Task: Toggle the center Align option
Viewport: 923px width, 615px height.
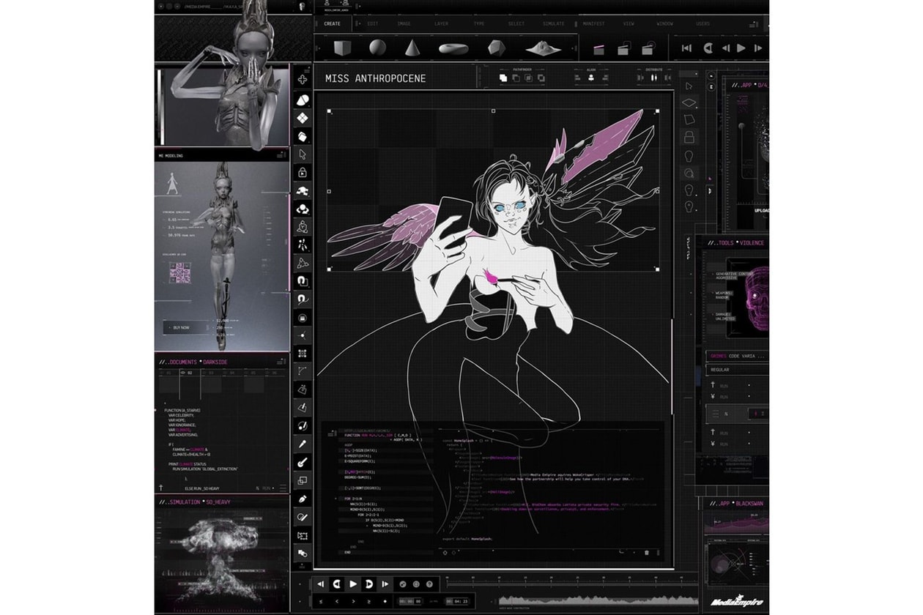Action: coord(590,77)
